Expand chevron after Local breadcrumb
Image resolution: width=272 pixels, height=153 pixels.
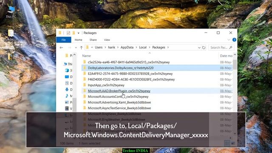pyautogui.click(x=149, y=47)
